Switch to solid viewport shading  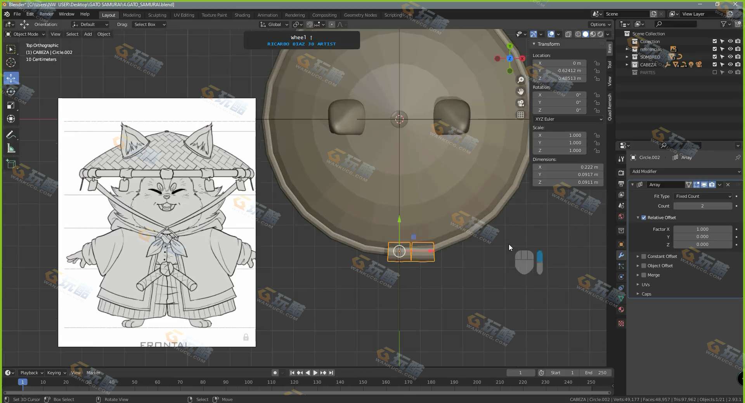586,34
